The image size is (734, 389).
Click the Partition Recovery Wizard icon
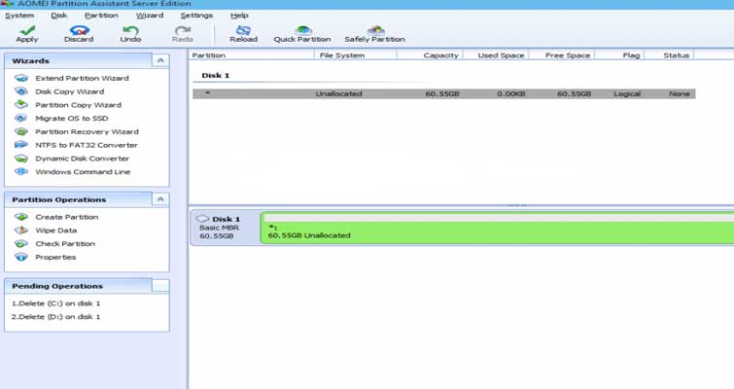pyautogui.click(x=21, y=131)
